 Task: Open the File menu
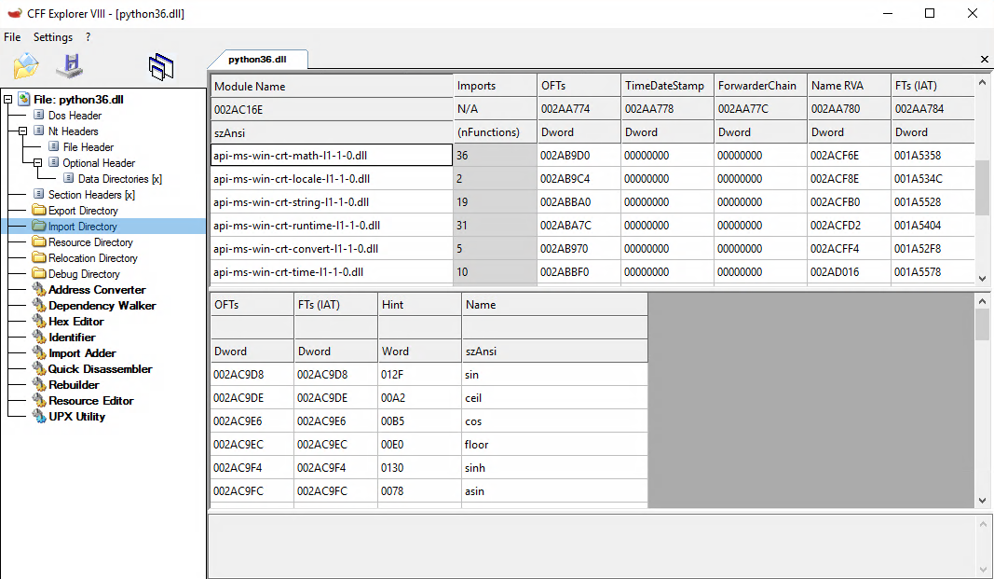point(12,37)
